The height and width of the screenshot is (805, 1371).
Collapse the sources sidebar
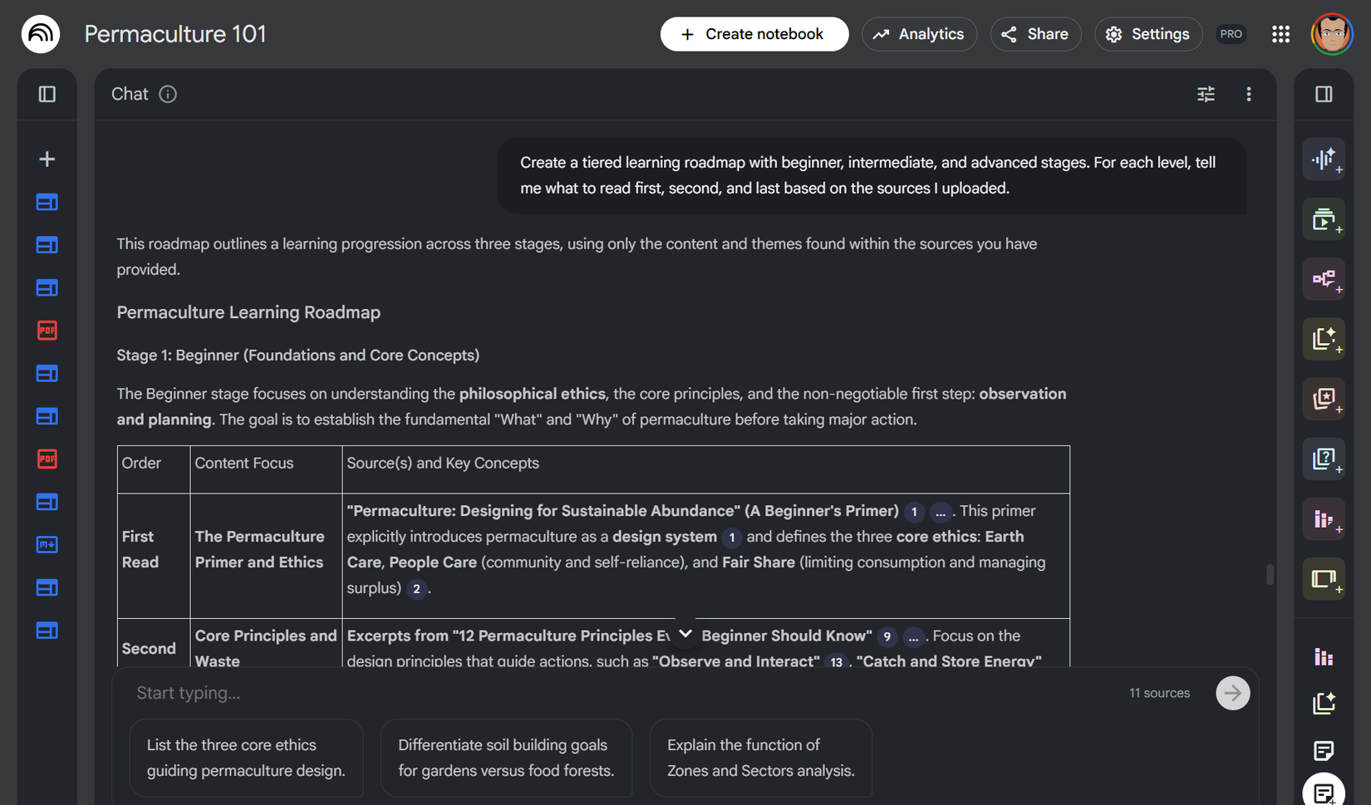(x=47, y=95)
